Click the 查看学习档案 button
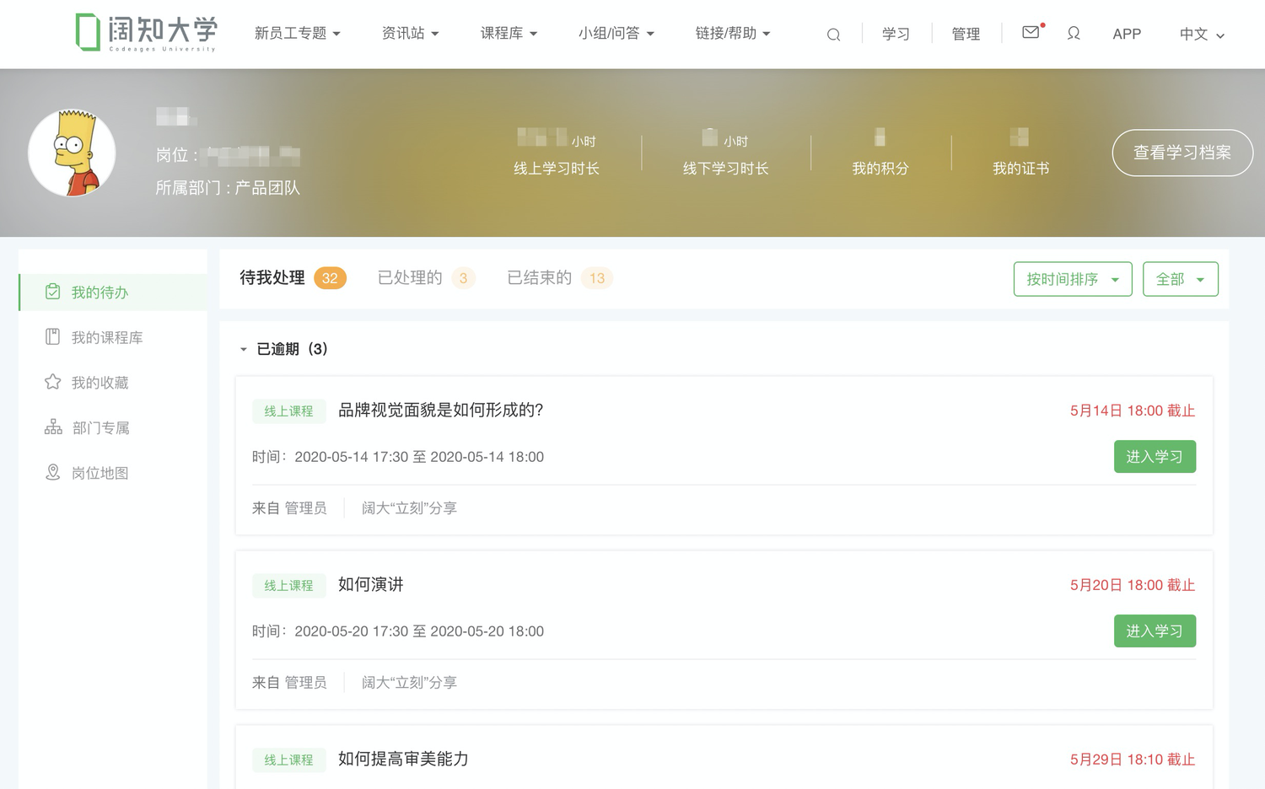 pos(1182,153)
